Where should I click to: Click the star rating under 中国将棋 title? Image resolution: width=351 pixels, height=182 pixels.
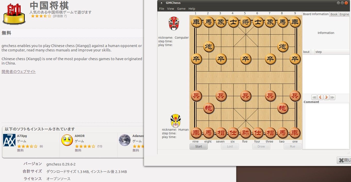coord(41,16)
